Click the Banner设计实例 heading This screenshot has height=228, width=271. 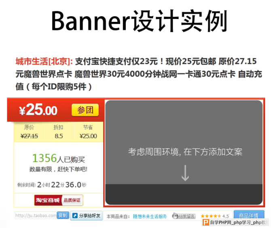(x=139, y=21)
